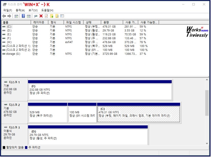The height and width of the screenshot is (157, 211).
Task: Click drive icon of 디스크 2 파티션 2 row
Action: (x=4, y=50)
